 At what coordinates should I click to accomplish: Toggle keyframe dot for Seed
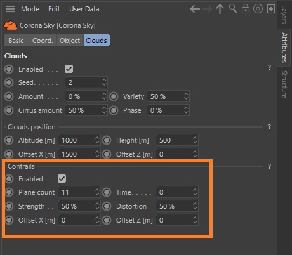pyautogui.click(x=9, y=82)
